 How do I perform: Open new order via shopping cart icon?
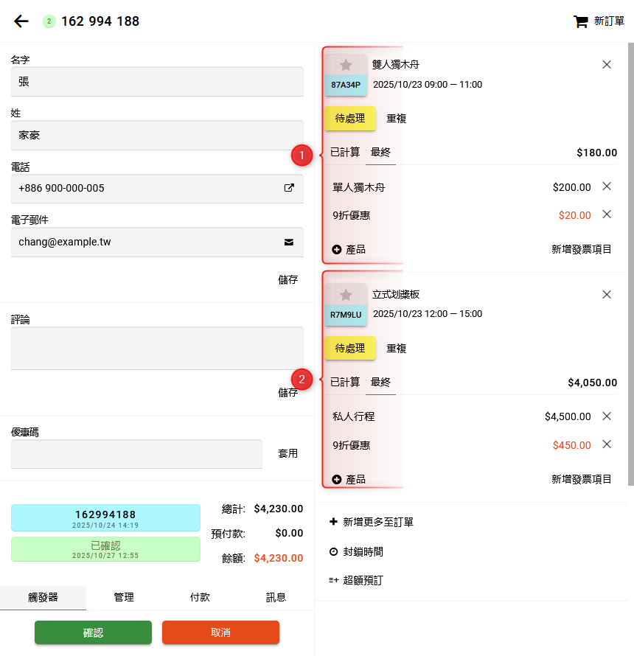pos(581,21)
